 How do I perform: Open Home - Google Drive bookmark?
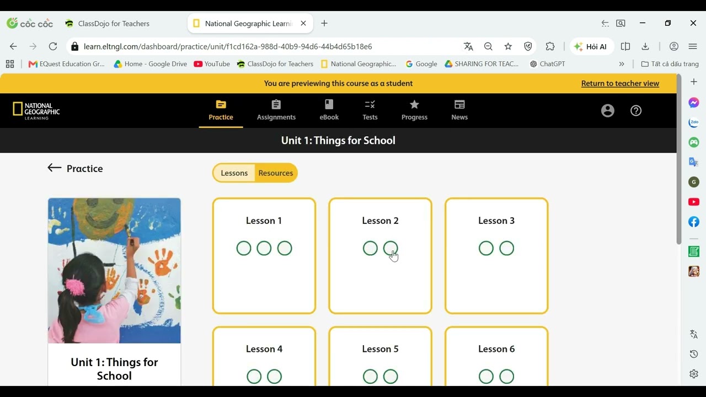click(x=150, y=64)
